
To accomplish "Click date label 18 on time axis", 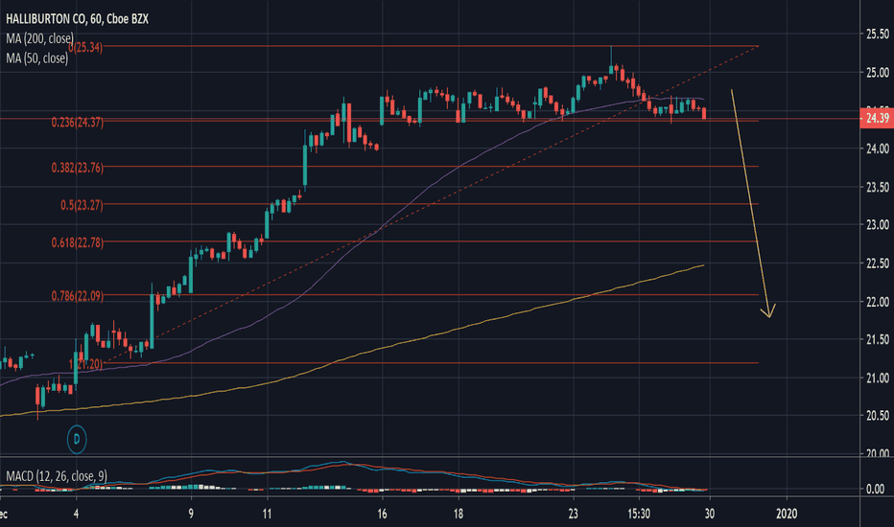I will coord(459,514).
